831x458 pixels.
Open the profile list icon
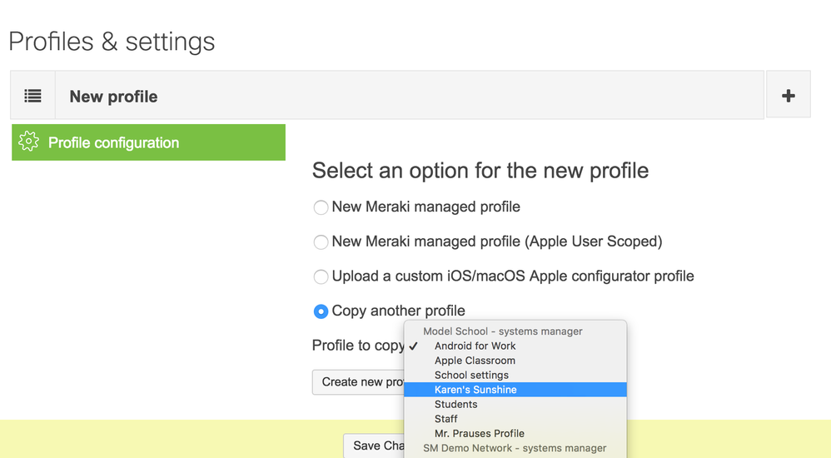(32, 96)
